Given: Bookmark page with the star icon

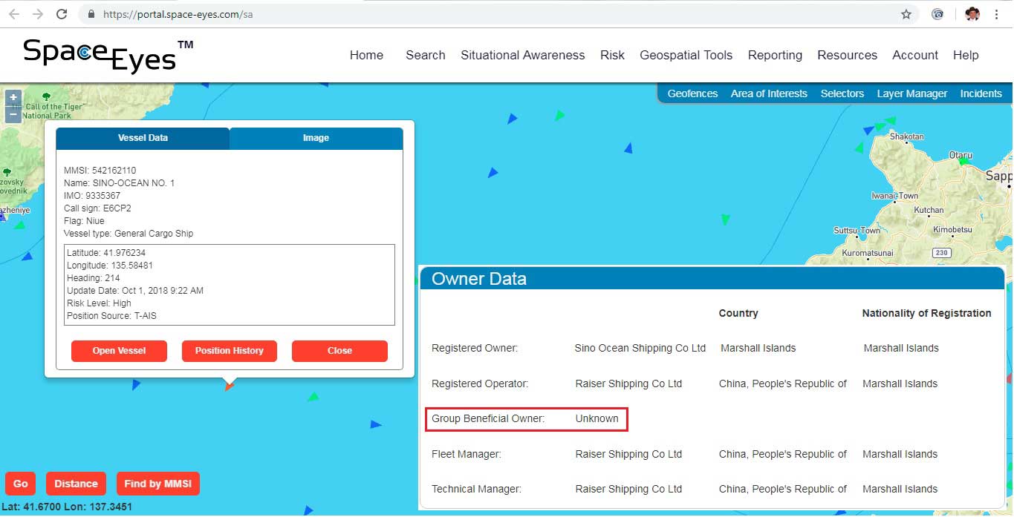Looking at the screenshot, I should tap(906, 14).
